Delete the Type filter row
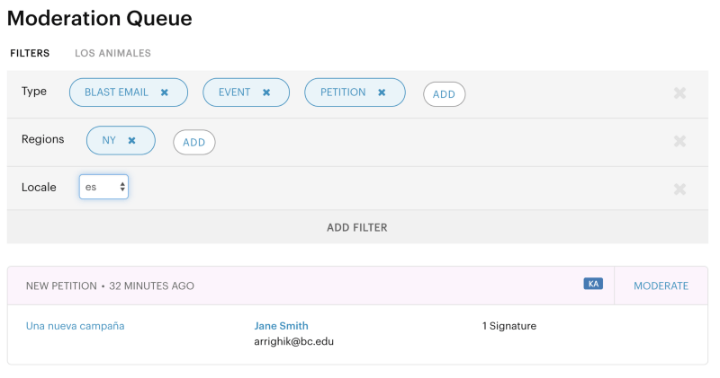Viewport: 720px width, 378px height. (679, 93)
